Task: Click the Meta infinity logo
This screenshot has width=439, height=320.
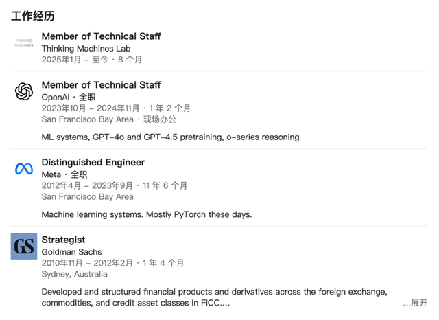Action: 24,169
